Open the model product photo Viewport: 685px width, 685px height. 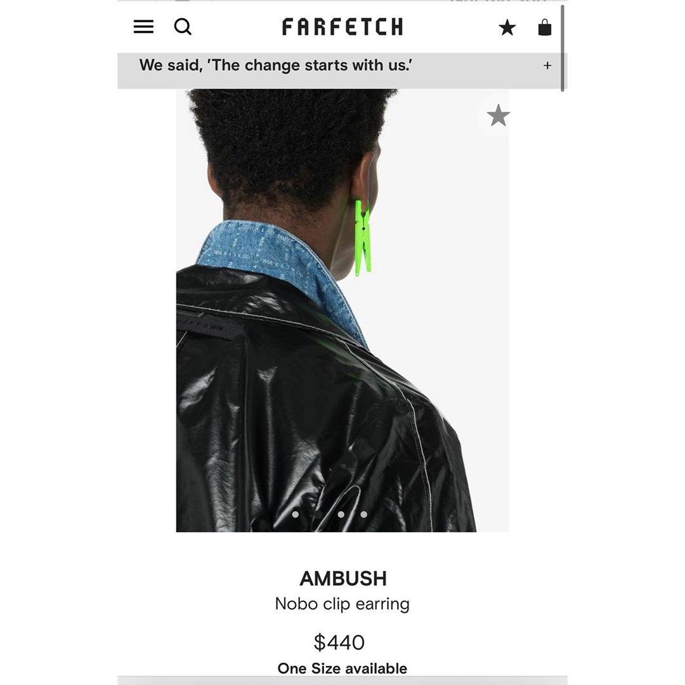click(342, 311)
